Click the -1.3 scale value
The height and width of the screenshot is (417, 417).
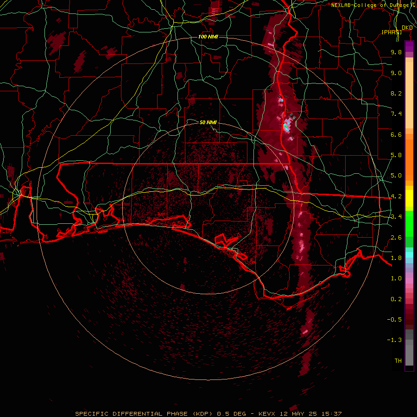click(x=394, y=340)
